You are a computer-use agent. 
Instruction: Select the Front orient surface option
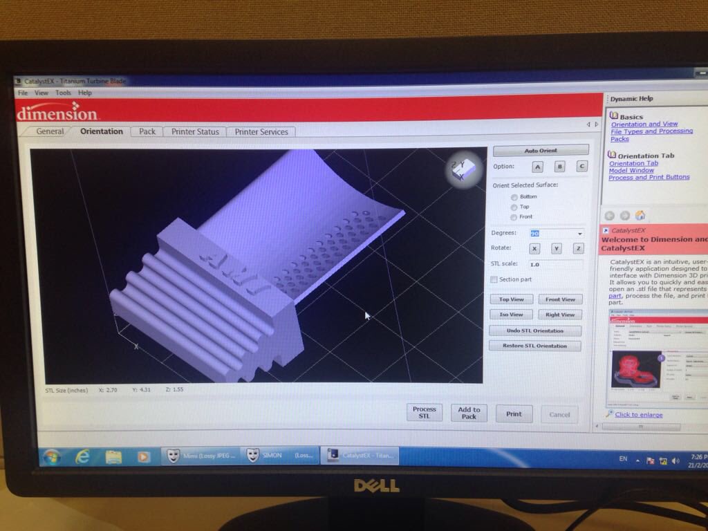[514, 216]
